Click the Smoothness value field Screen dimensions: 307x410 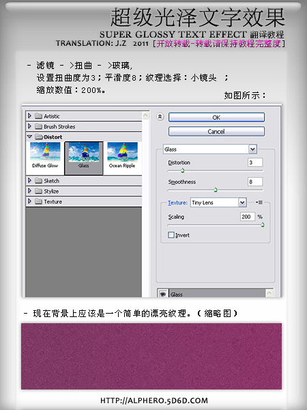tap(254, 182)
